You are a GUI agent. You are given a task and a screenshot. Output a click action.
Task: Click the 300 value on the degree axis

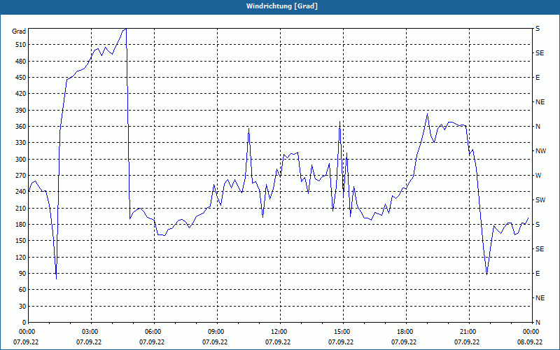pyautogui.click(x=20, y=160)
